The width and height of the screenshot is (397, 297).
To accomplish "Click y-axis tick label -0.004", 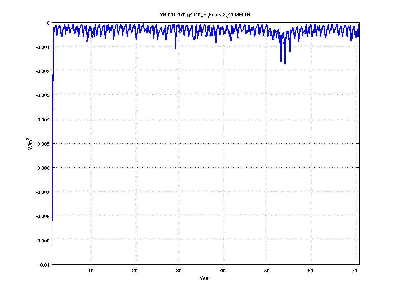I will click(43, 119).
